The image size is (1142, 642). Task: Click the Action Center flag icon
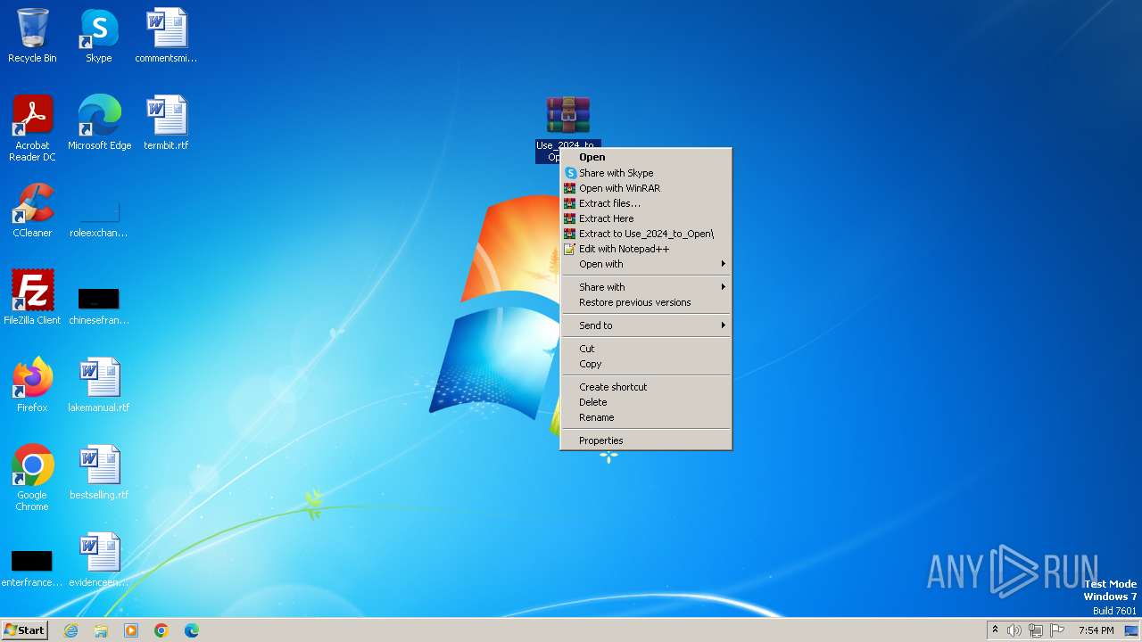coord(1057,630)
